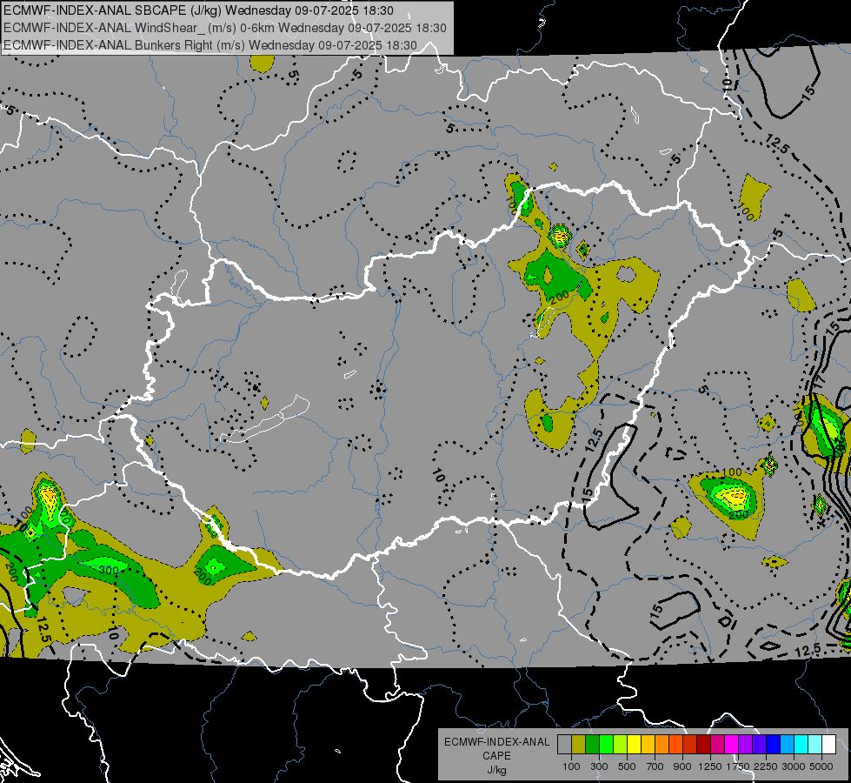
Task: Select the pale cyan legend swatch
Action: click(815, 744)
